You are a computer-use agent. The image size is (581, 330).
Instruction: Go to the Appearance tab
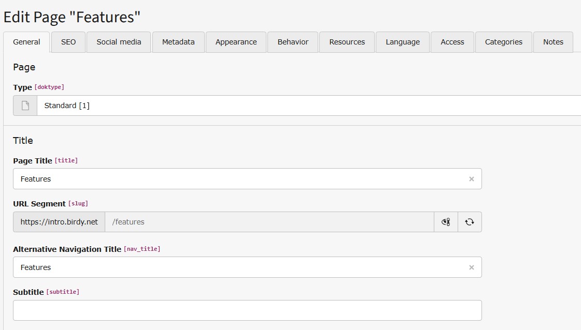(x=236, y=42)
